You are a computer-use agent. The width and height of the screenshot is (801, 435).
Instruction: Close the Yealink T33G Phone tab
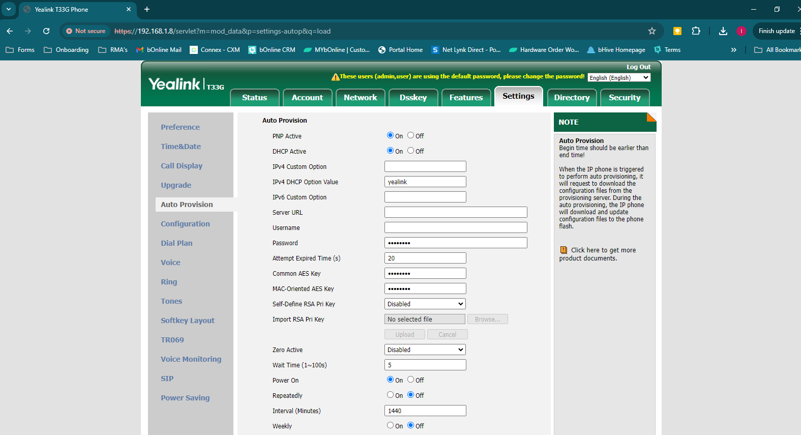tap(129, 9)
